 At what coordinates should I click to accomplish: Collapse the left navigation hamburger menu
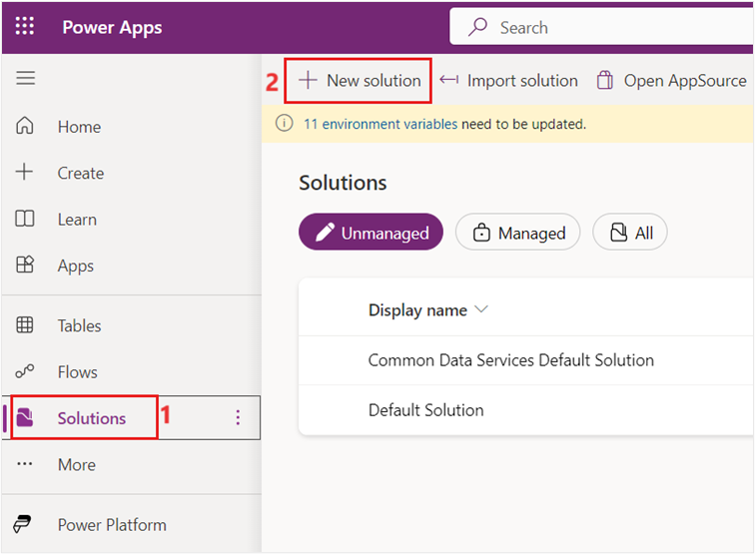click(x=25, y=79)
